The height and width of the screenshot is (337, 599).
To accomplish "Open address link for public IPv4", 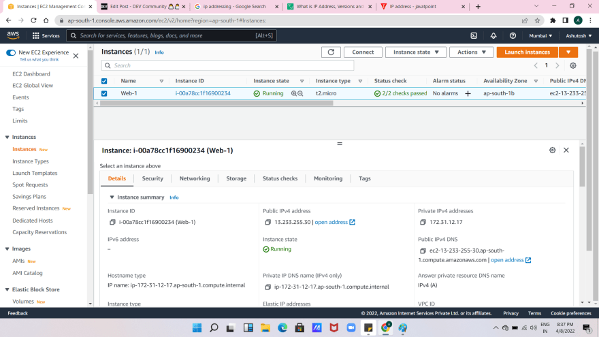I will pyautogui.click(x=335, y=222).
